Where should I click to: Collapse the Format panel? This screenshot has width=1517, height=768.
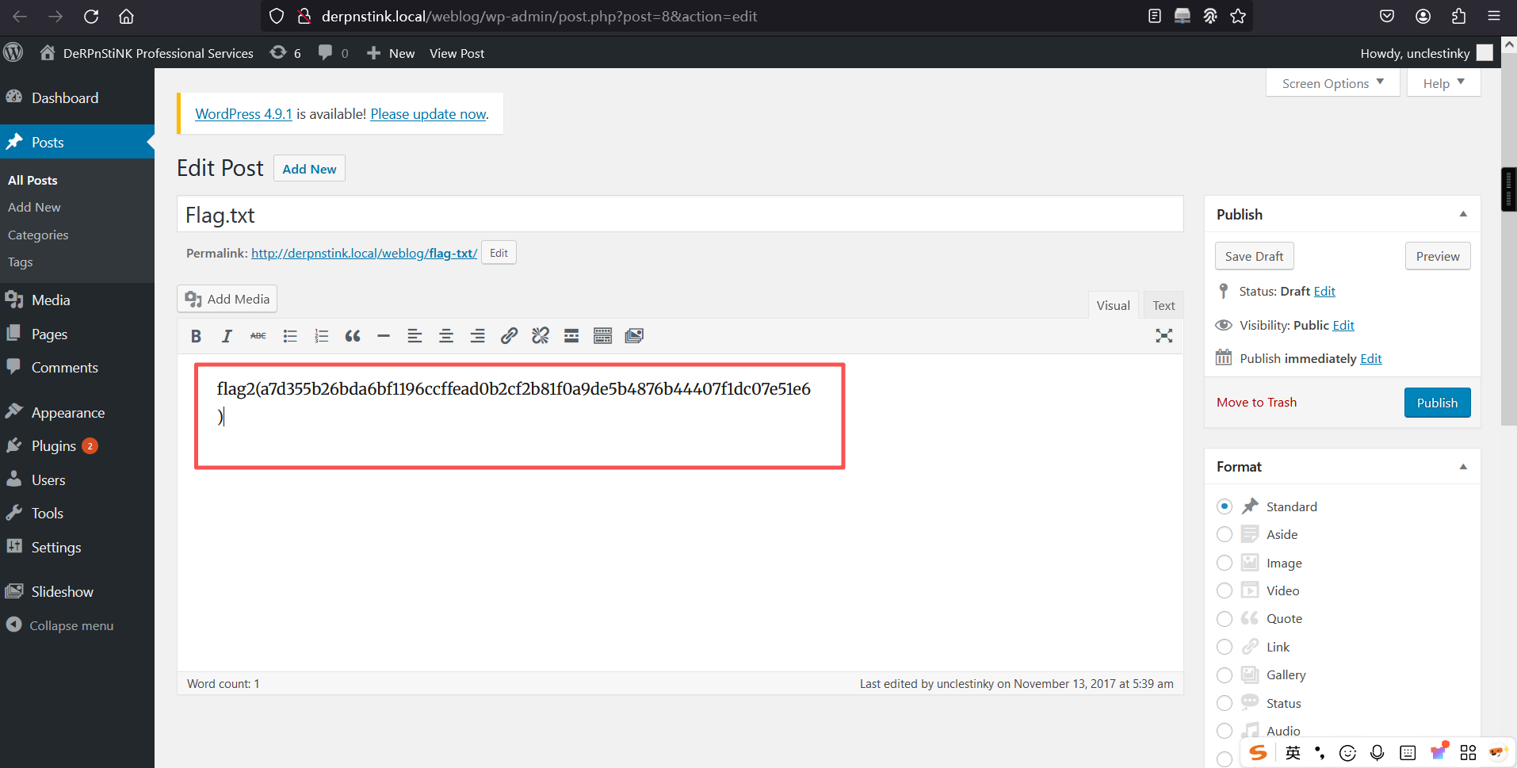1463,467
